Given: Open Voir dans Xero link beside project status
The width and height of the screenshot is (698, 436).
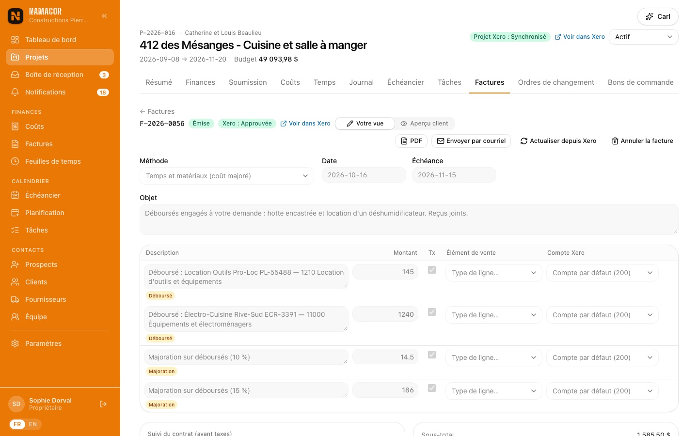Looking at the screenshot, I should 580,37.
